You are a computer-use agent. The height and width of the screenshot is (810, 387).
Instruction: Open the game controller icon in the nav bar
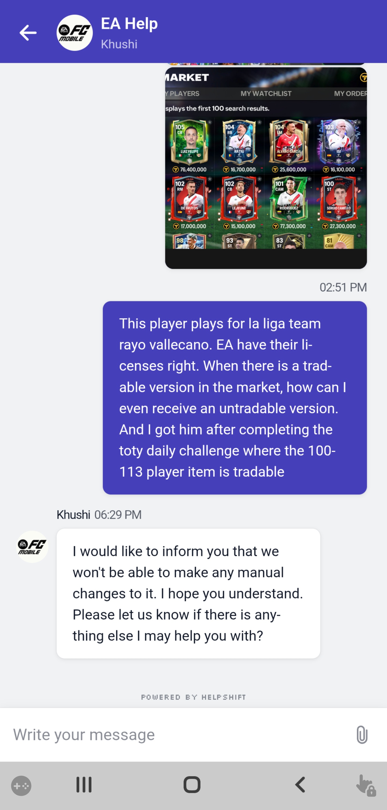coord(21,786)
